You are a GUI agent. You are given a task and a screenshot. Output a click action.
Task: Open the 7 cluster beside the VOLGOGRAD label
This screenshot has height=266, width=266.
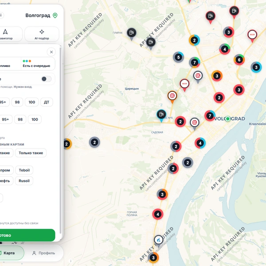(x=210, y=116)
